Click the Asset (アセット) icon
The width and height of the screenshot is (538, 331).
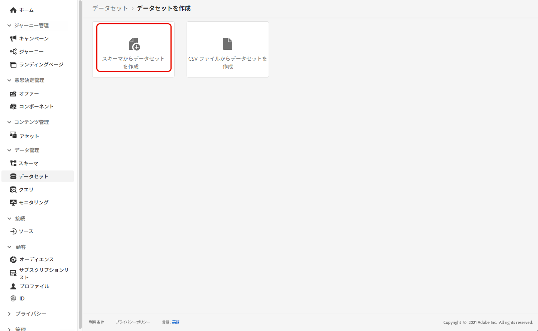pos(13,135)
